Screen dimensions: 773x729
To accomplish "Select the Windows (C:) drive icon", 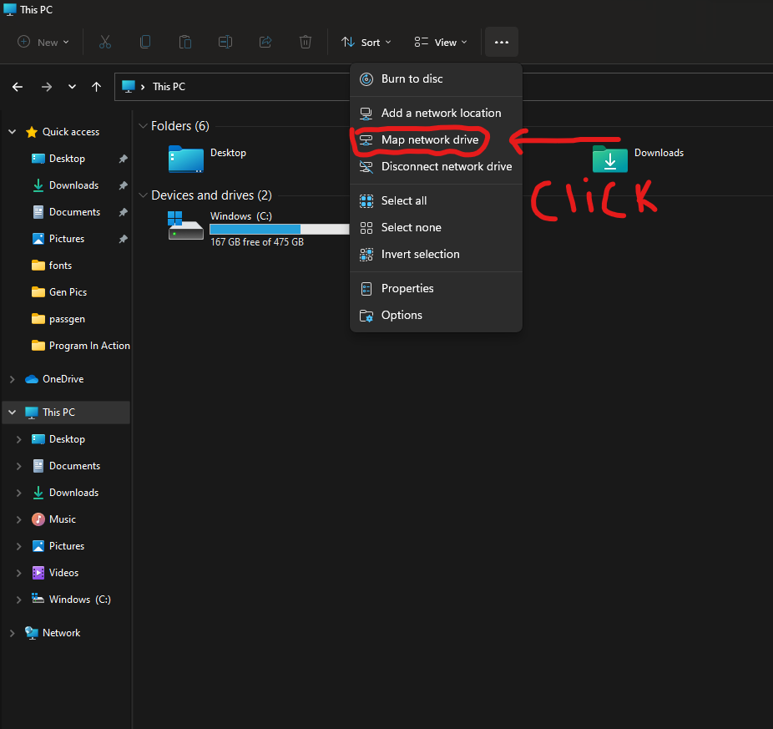I will pyautogui.click(x=185, y=225).
